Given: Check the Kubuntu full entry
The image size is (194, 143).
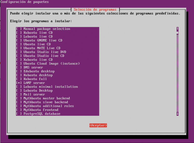Looking at the screenshot, I should coord(19,79).
